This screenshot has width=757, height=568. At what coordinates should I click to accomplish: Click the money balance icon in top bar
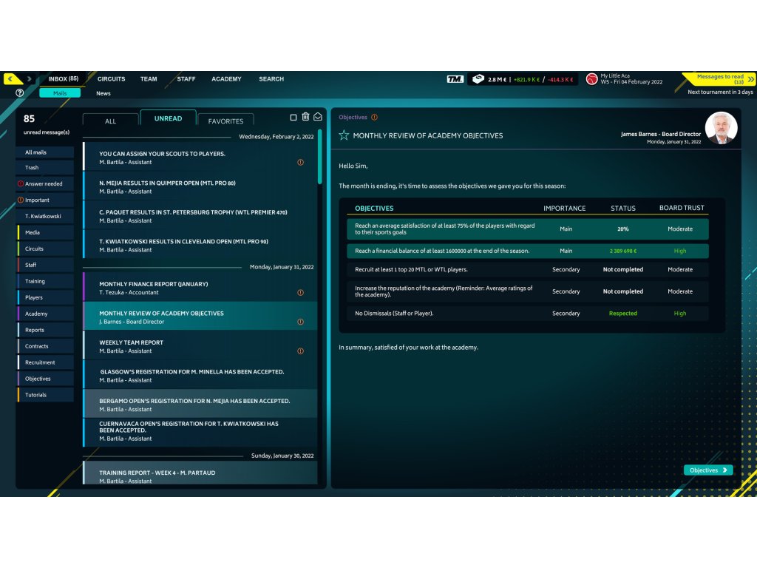click(478, 79)
